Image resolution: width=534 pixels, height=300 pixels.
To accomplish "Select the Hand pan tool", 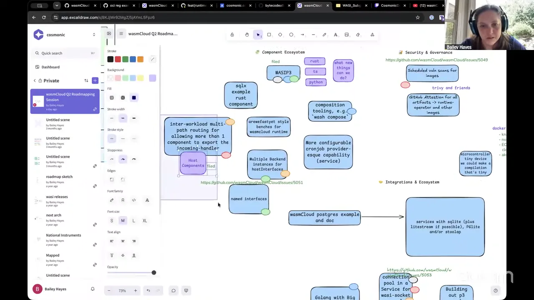I will [x=247, y=35].
